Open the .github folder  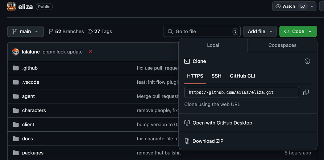(x=30, y=68)
